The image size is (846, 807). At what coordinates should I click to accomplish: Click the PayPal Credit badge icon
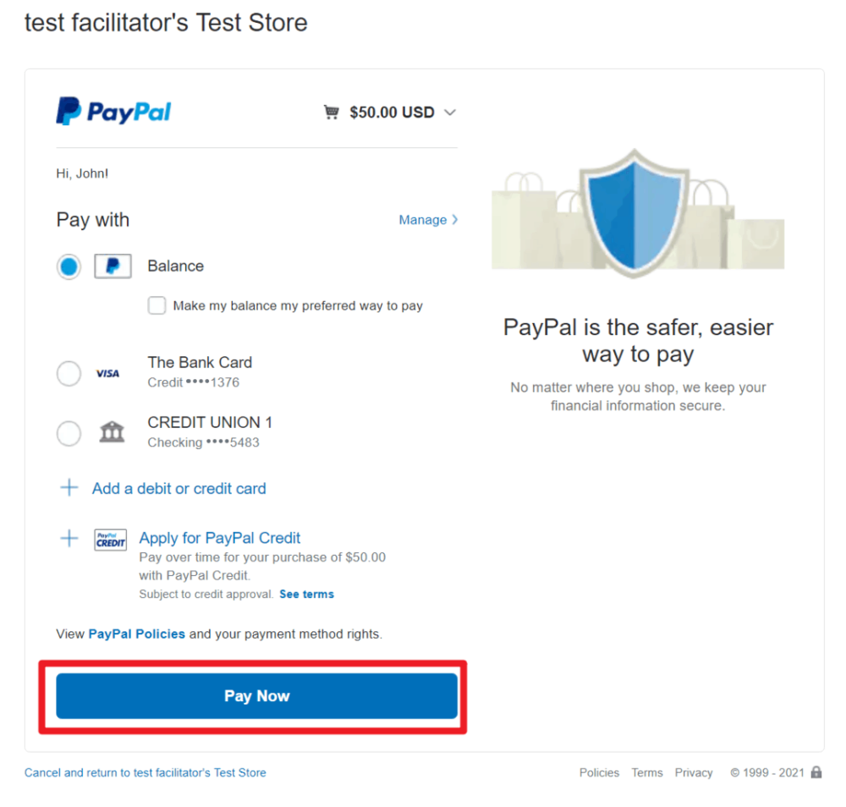click(111, 540)
